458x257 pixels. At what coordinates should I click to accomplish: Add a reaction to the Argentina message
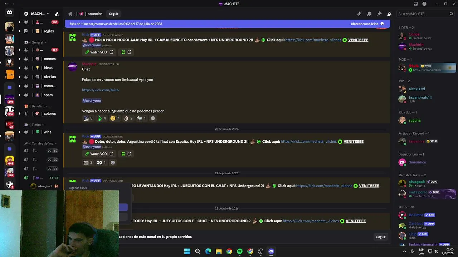[113, 163]
